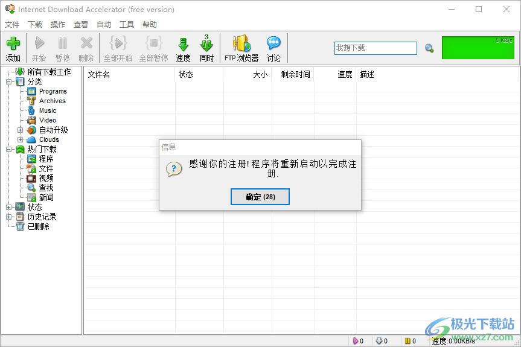Click the 暂停 pause toolbar icon
The height and width of the screenshot is (347, 521).
click(62, 43)
